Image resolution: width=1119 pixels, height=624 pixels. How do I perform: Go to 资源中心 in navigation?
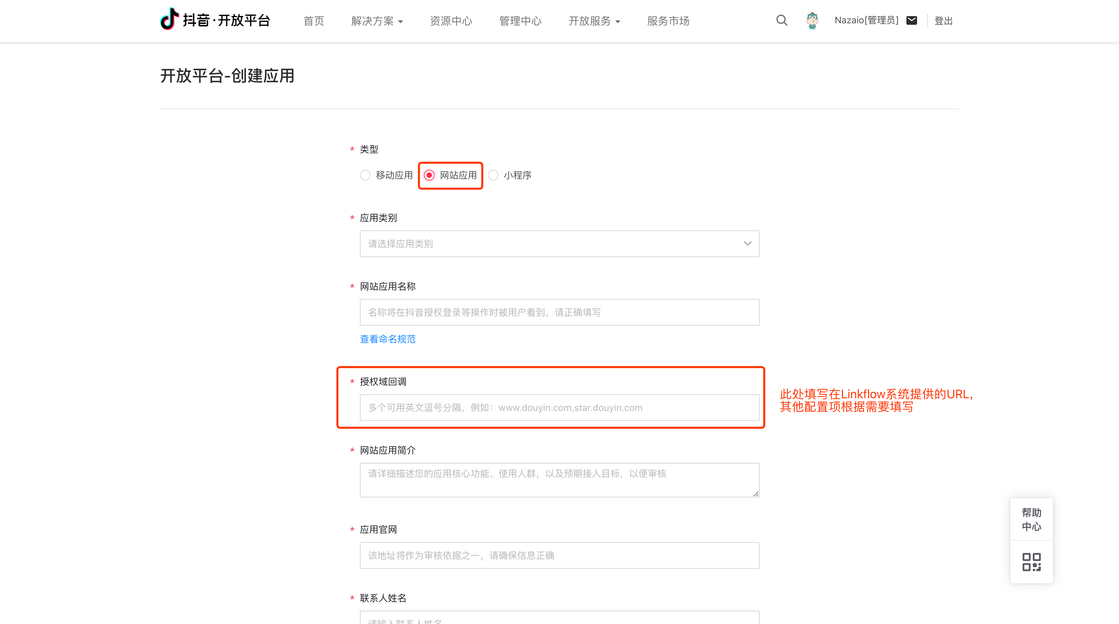click(451, 21)
